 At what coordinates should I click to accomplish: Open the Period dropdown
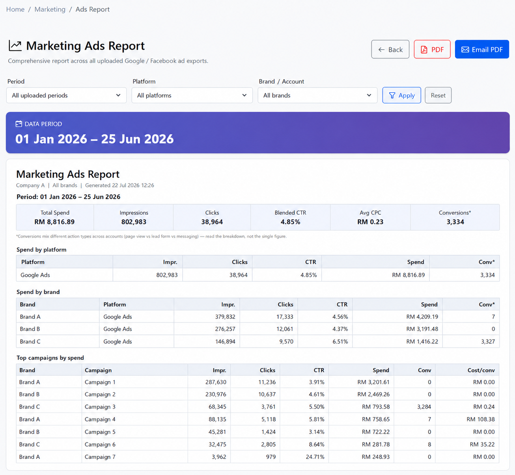66,95
